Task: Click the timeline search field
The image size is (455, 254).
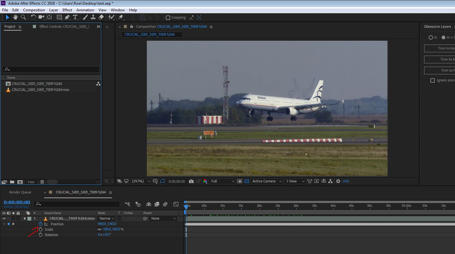Action: [x=77, y=204]
